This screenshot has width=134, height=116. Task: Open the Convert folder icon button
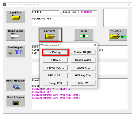pos(50,37)
